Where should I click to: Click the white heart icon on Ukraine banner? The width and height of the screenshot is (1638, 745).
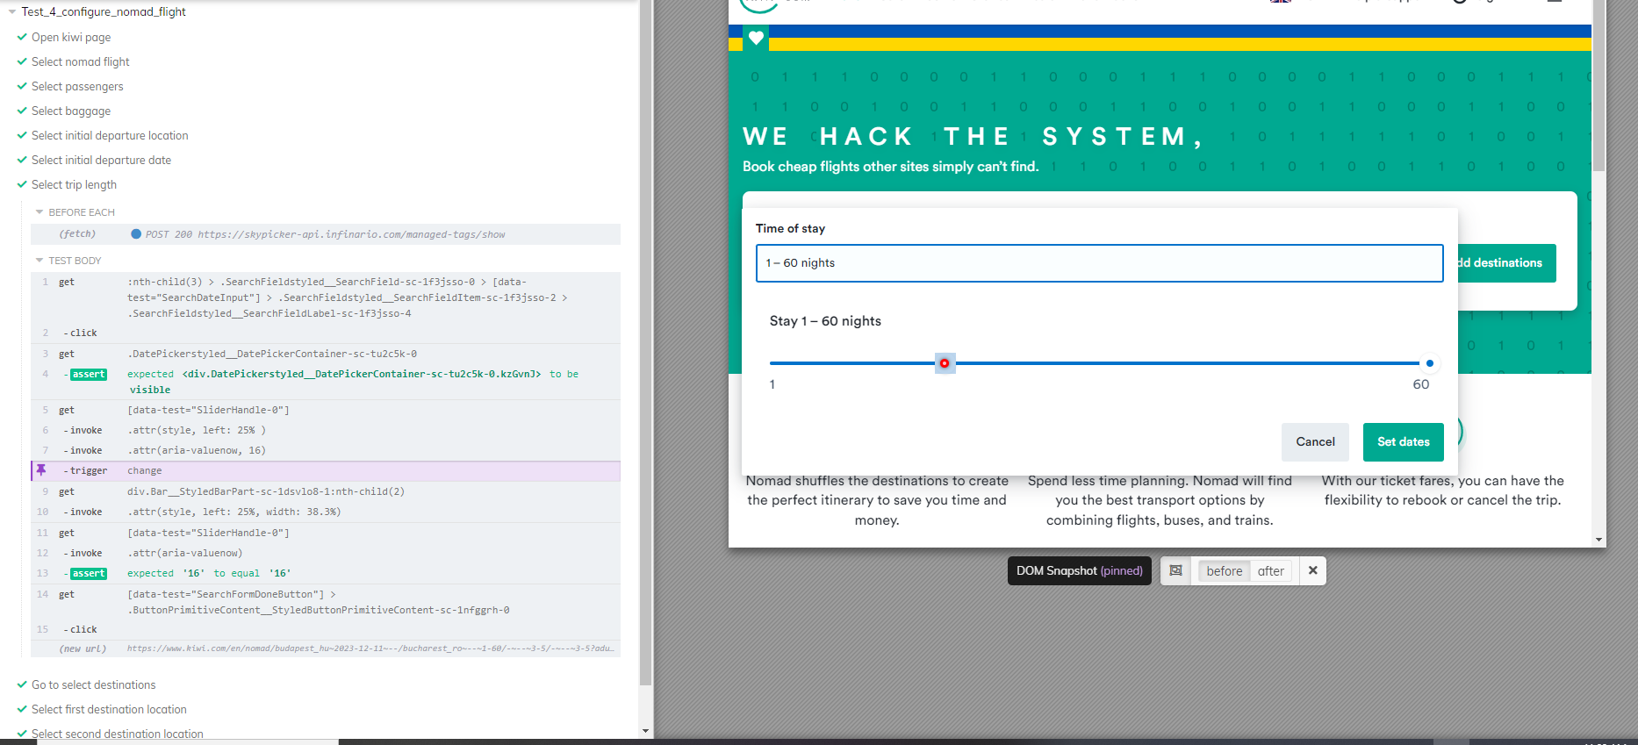tap(756, 38)
